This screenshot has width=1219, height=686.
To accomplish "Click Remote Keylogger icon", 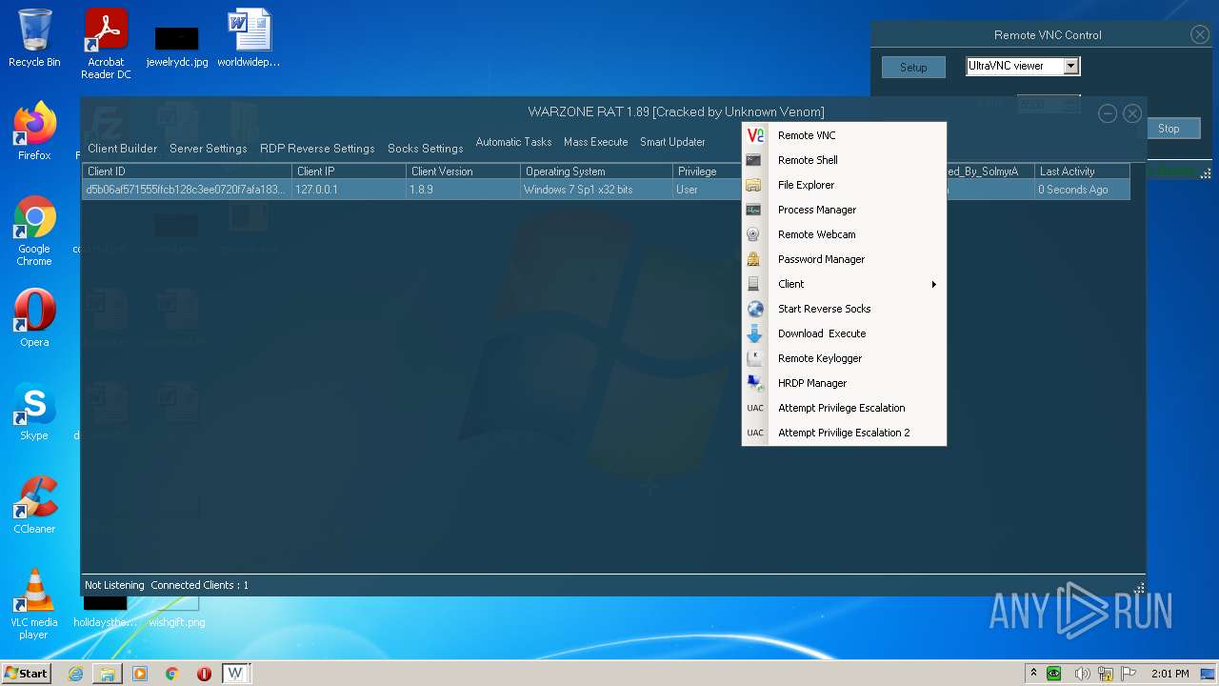I will click(755, 358).
